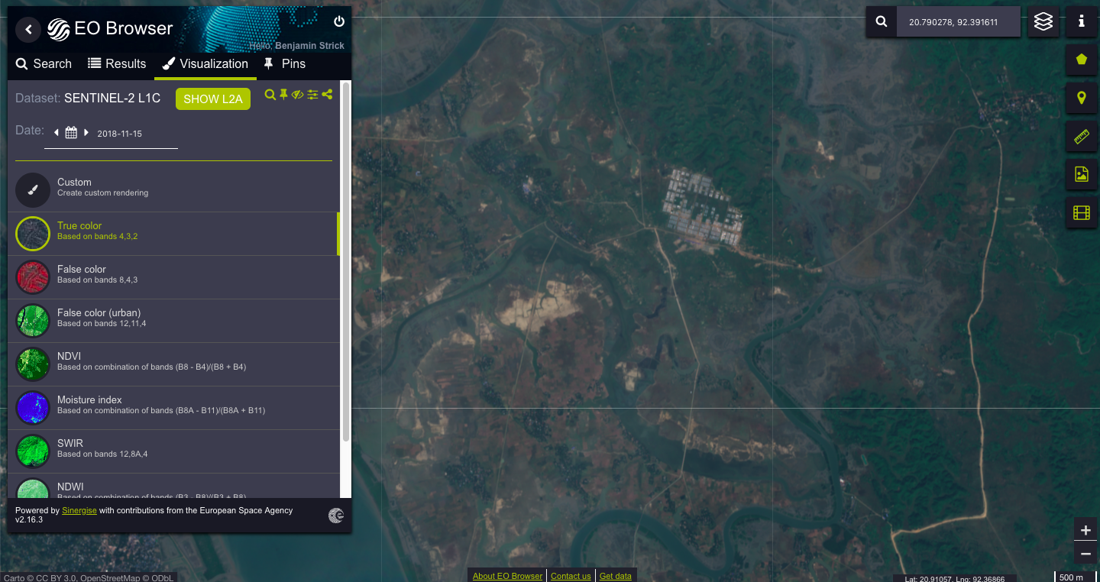Select NDVI visualization
This screenshot has width=1100, height=582.
click(x=174, y=364)
